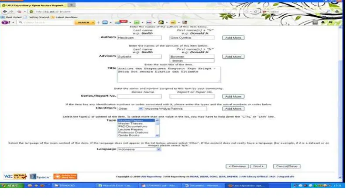The width and height of the screenshot is (346, 196).
Task: Open the Windows Start menu
Action: 12,186
